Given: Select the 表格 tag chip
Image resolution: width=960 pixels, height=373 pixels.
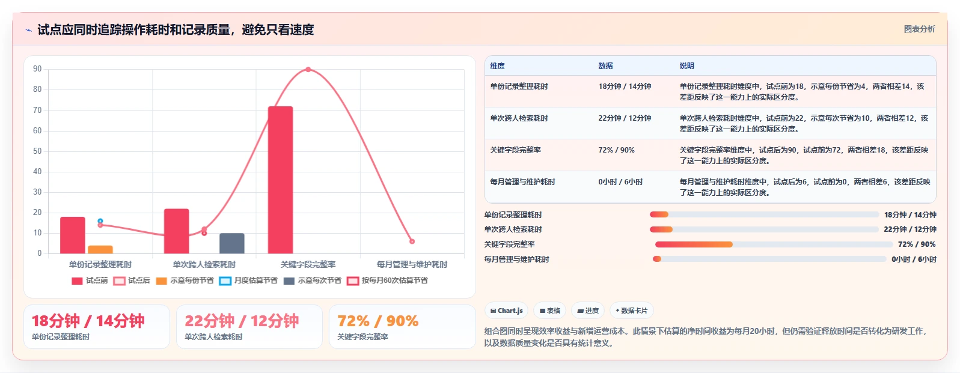Looking at the screenshot, I should [550, 311].
